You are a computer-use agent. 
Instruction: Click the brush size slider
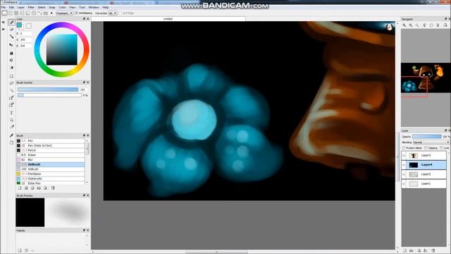point(48,90)
